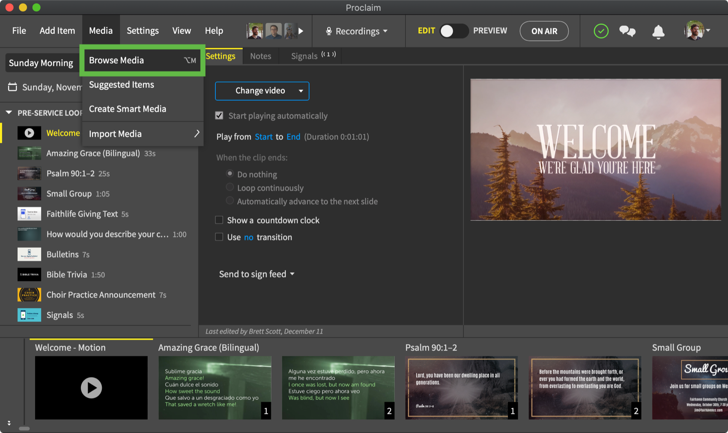Screen dimensions: 728x433
Task: Click the third team member avatar
Action: click(x=290, y=31)
